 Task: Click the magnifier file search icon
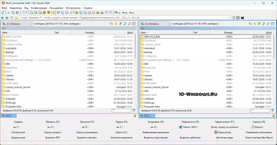click(x=71, y=12)
